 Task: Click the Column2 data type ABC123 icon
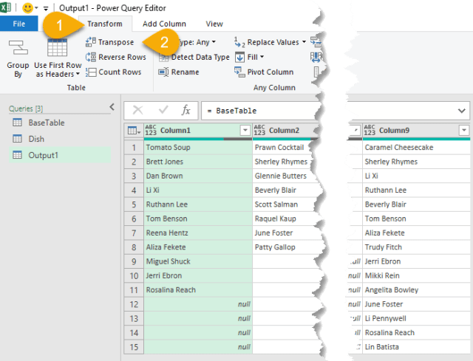[259, 130]
